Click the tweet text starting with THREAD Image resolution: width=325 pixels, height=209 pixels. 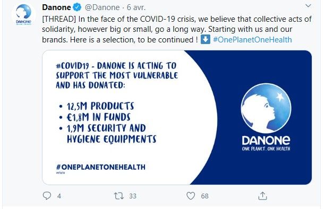click(177, 29)
